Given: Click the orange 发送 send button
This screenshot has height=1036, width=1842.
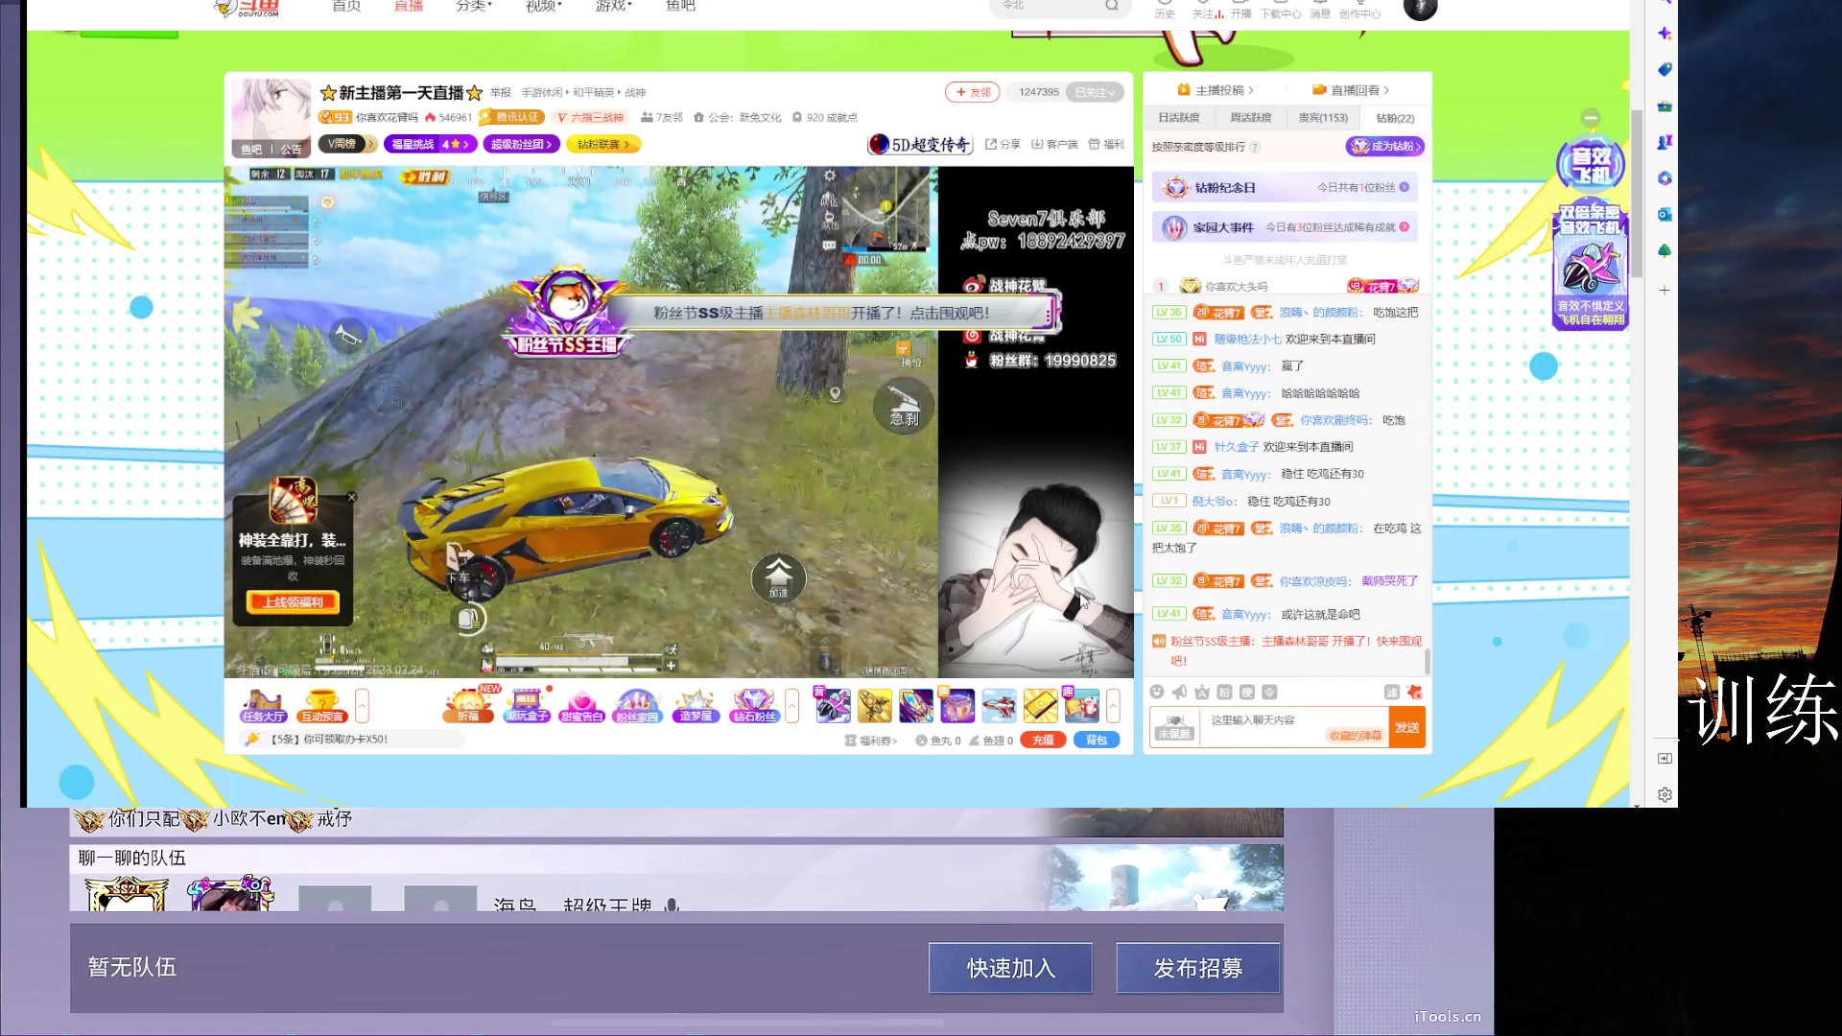Looking at the screenshot, I should click(1406, 727).
